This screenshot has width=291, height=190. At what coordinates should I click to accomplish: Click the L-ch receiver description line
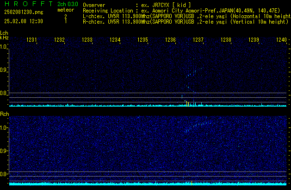[x=187, y=16]
